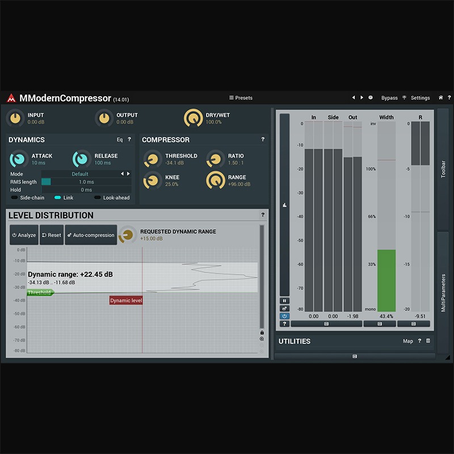The height and width of the screenshot is (454, 454).
Task: Open the Presets browser
Action: [x=241, y=98]
